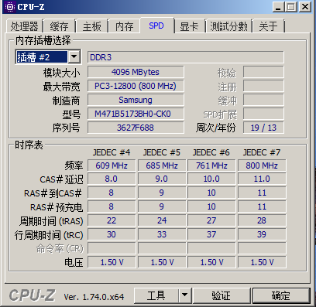Click the tRC value 39
This screenshot has width=316, height=307.
point(262,234)
